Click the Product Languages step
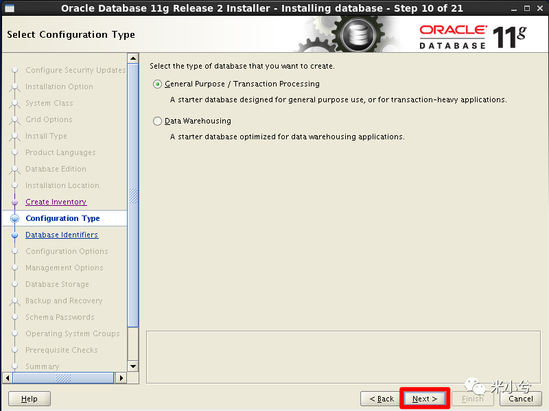Viewport: 549px width, 411px height. [x=60, y=152]
